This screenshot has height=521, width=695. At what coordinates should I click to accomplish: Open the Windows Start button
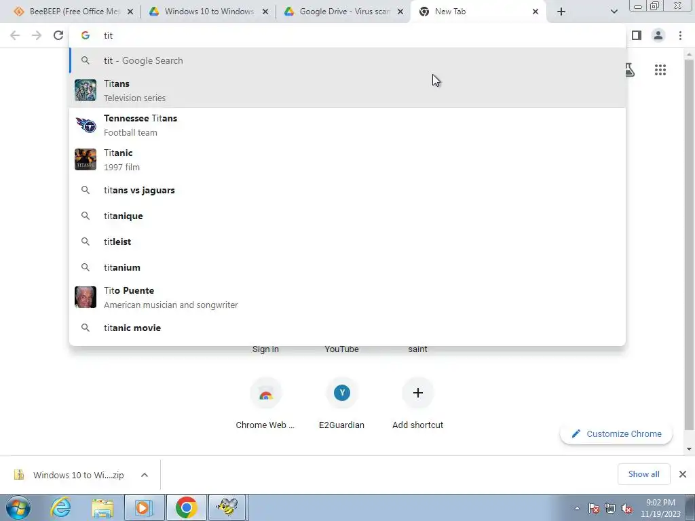18,507
